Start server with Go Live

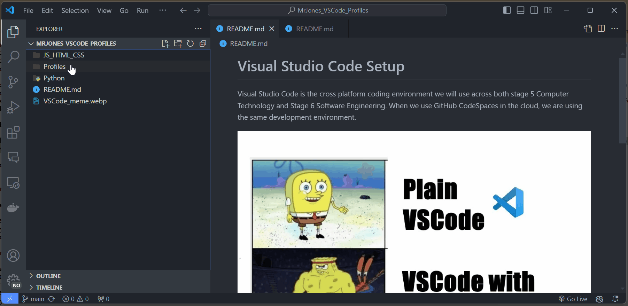[x=573, y=299]
